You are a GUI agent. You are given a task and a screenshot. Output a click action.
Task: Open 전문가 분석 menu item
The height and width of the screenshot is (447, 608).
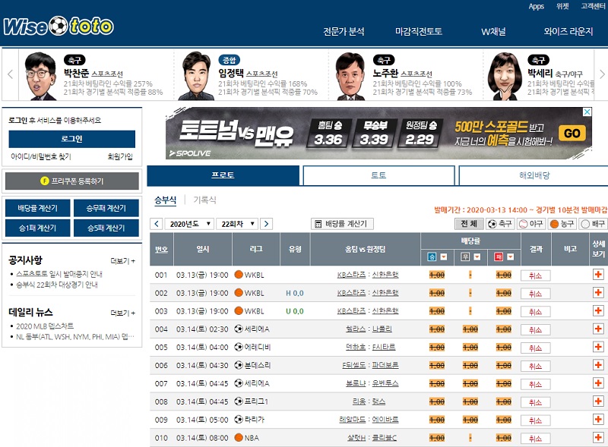click(344, 32)
